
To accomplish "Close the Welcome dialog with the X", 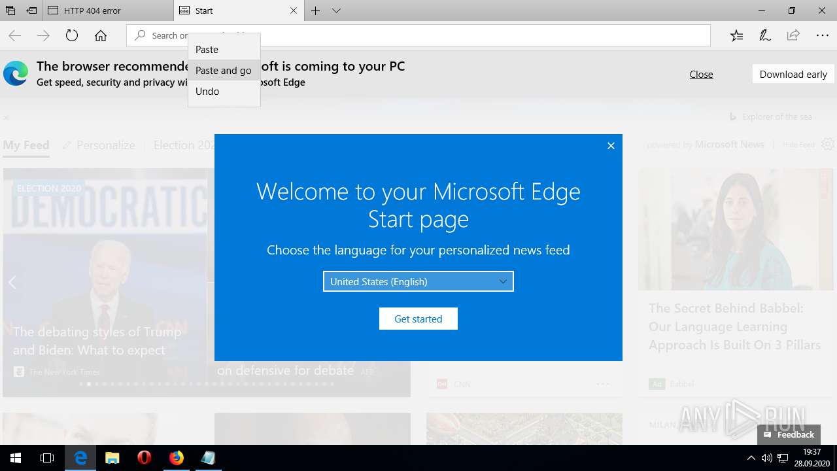I will click(x=611, y=146).
